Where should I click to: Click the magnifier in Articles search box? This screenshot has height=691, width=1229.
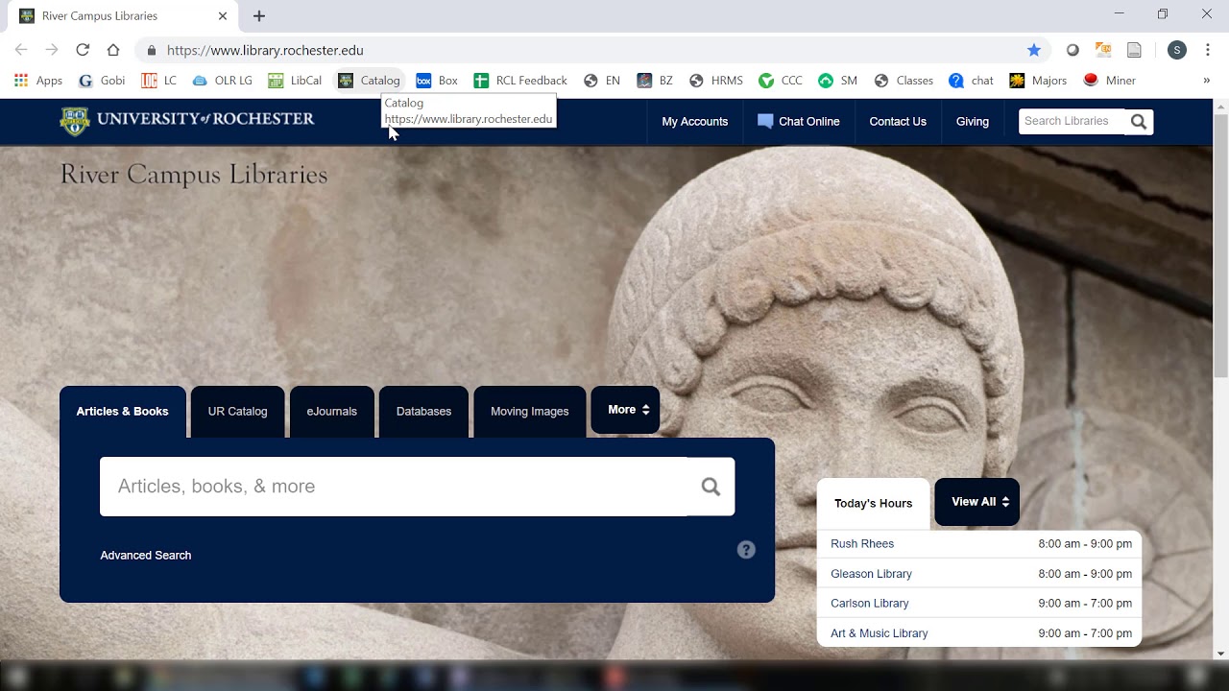point(711,487)
